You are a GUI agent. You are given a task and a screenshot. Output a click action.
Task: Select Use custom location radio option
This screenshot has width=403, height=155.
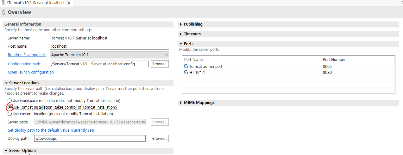coord(10,114)
